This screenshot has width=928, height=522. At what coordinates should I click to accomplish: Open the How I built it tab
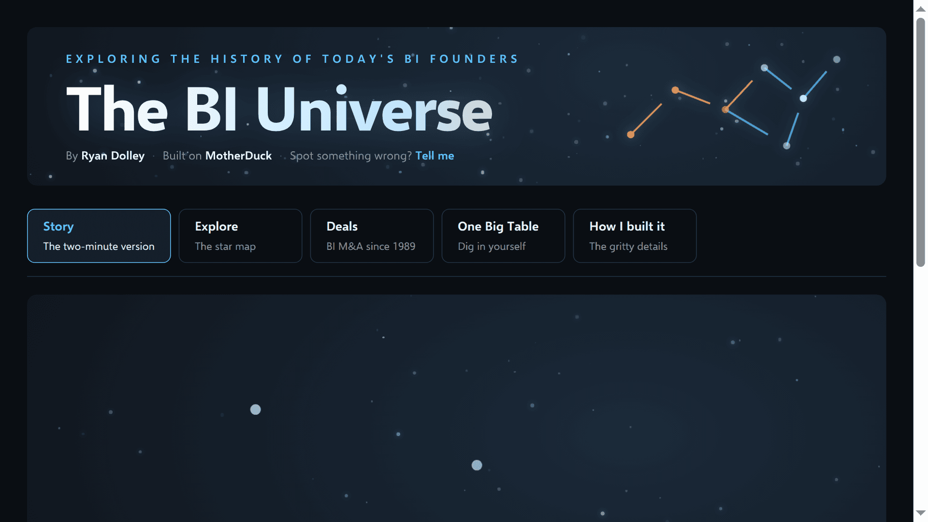[635, 236]
